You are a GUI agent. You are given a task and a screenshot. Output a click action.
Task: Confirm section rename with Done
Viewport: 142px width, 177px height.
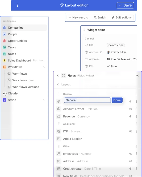click(x=117, y=100)
